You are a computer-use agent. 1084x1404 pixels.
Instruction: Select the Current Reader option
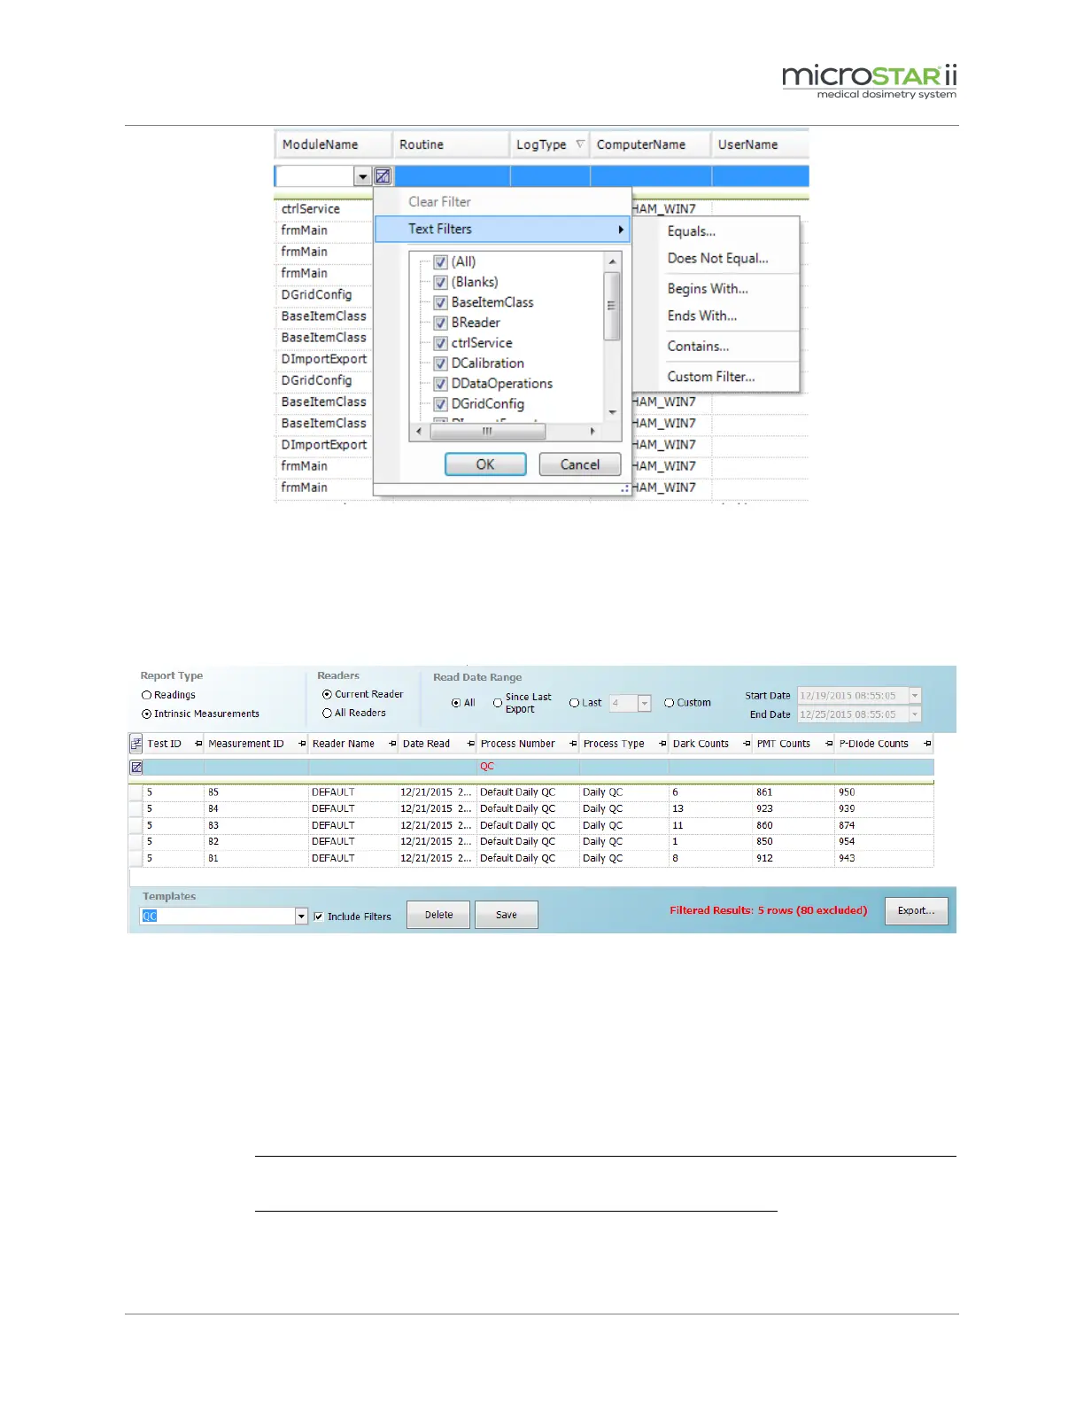coord(328,694)
